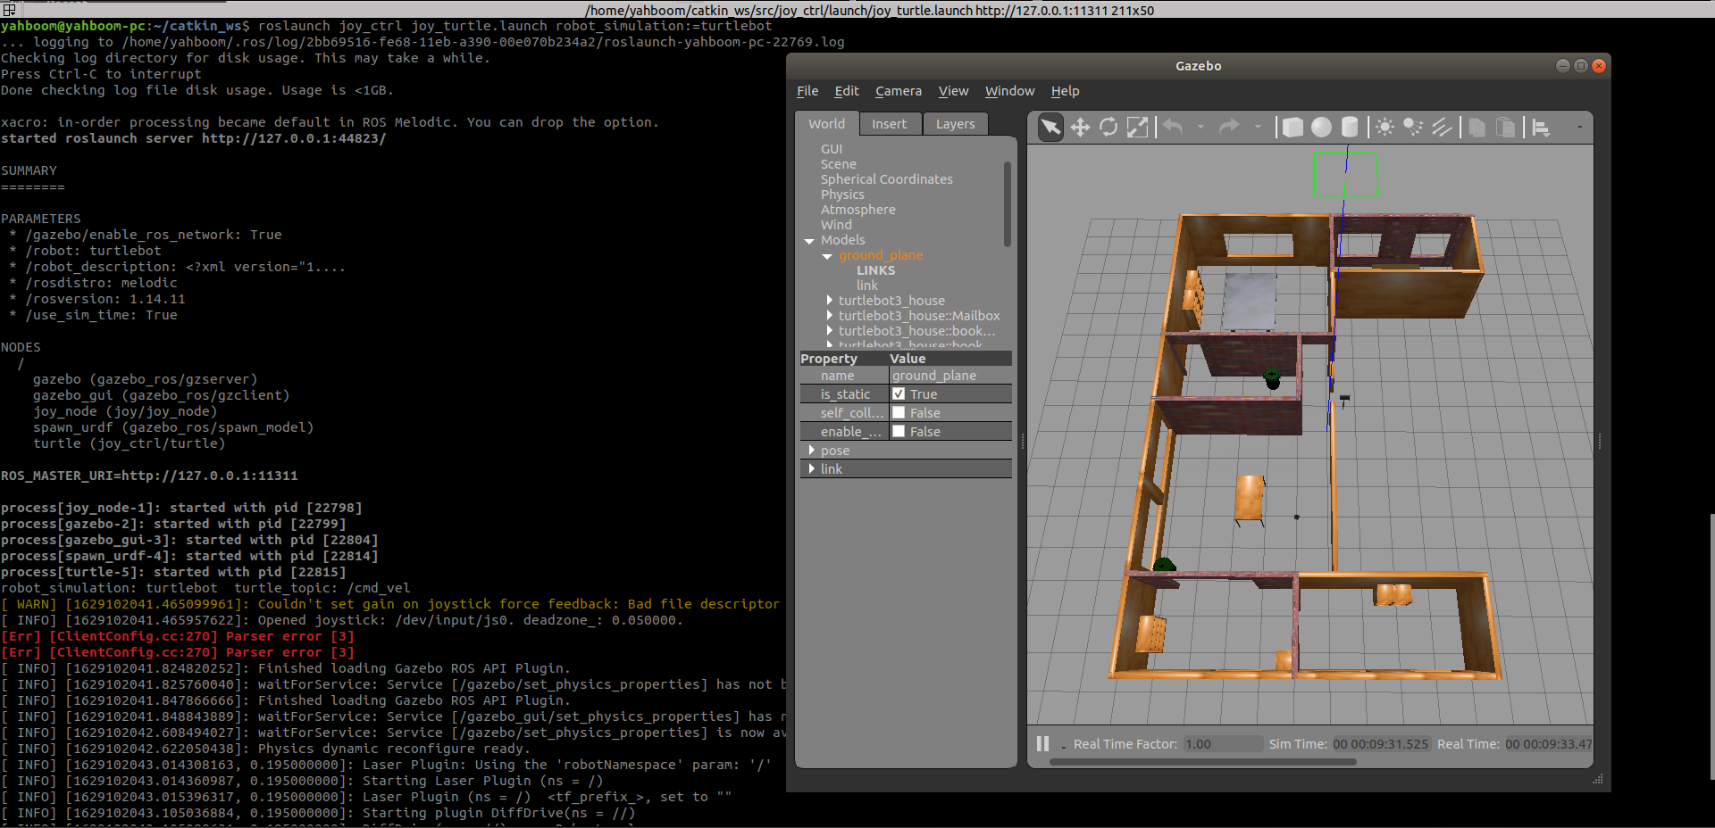The height and width of the screenshot is (828, 1715).
Task: Open the undo history dropdown arrow
Action: (x=1200, y=128)
